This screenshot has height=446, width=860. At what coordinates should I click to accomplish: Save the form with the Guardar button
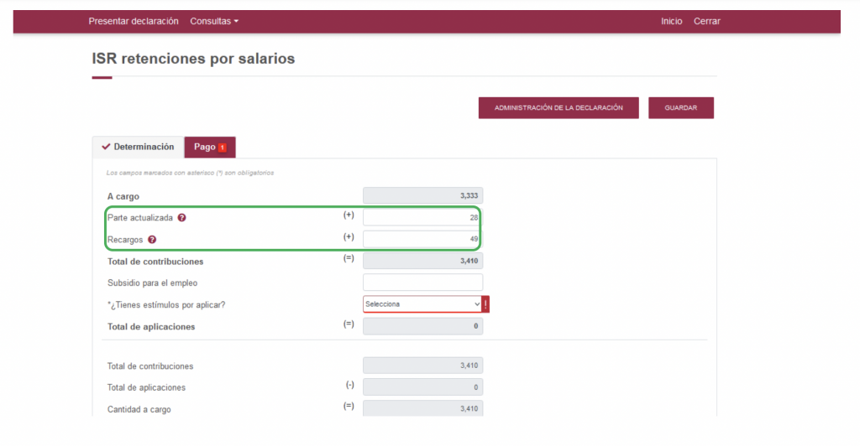click(x=680, y=108)
